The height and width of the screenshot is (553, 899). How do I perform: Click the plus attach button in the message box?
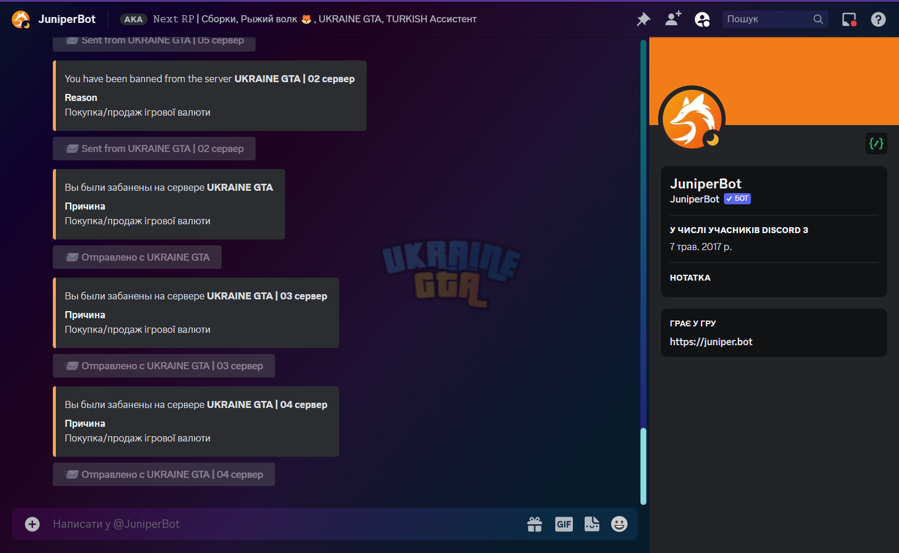pos(32,524)
